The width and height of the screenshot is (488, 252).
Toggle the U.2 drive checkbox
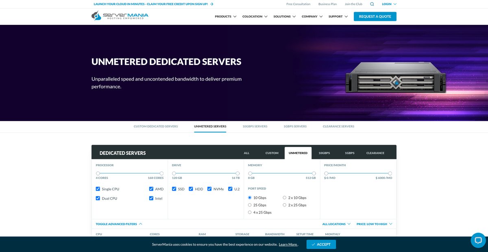tap(230, 189)
